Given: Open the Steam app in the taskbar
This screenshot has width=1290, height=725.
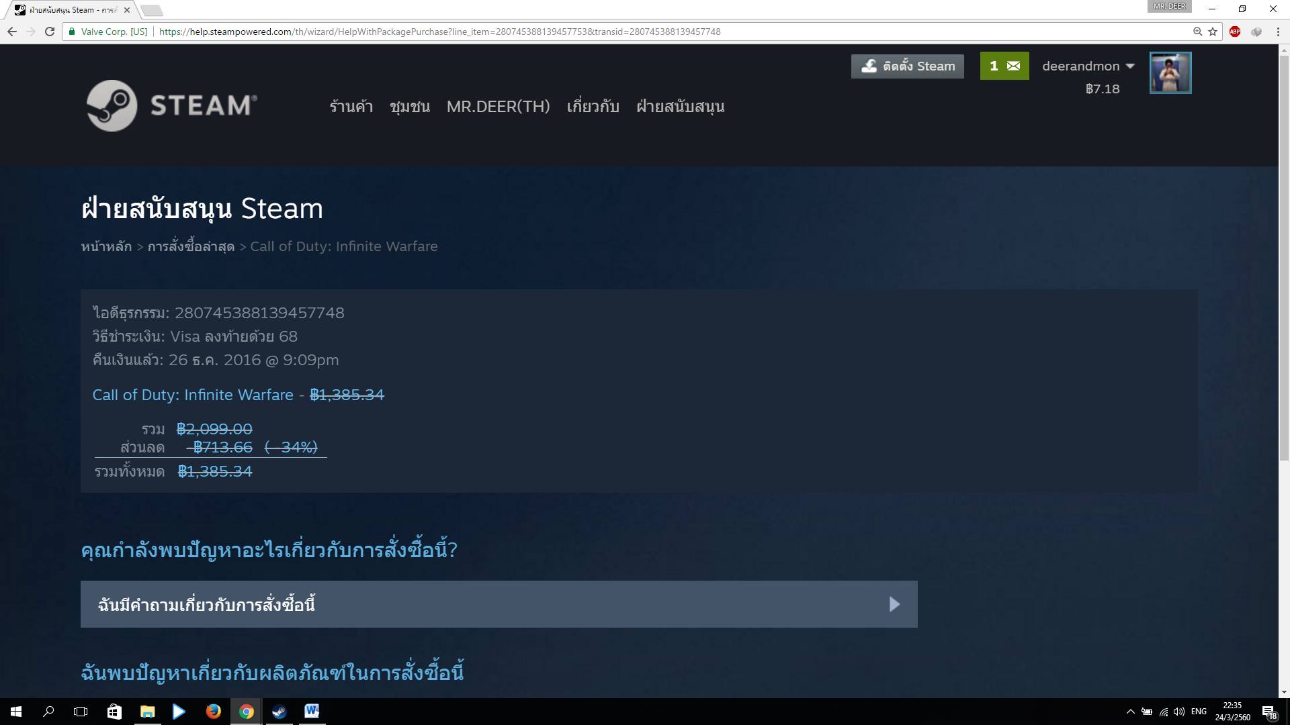Looking at the screenshot, I should 279,712.
